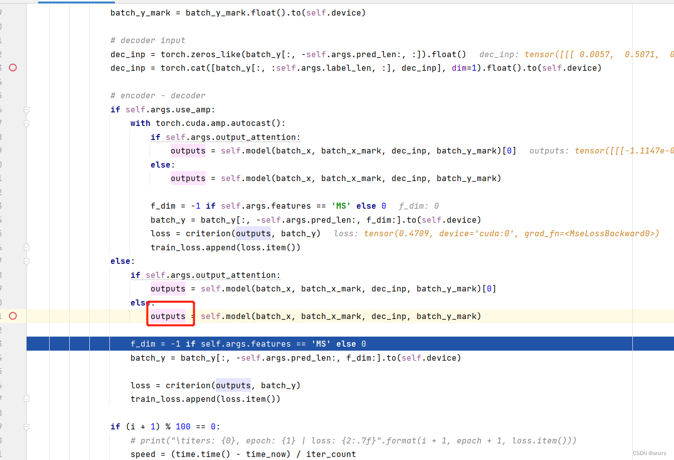Click 'if self.args.output_attention:' under the outer else
674x460 pixels.
point(205,275)
